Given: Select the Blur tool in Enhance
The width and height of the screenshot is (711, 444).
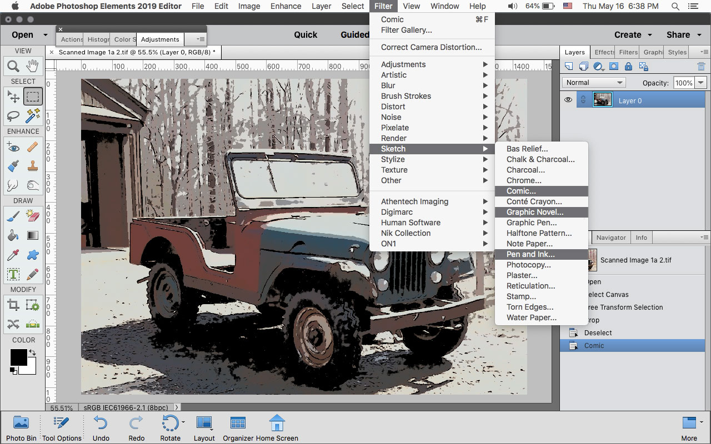Looking at the screenshot, I should 13,185.
